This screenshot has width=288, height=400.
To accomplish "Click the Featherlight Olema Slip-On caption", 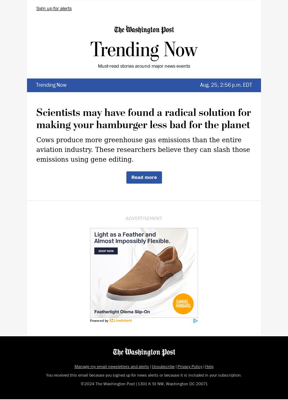I will pyautogui.click(x=122, y=312).
